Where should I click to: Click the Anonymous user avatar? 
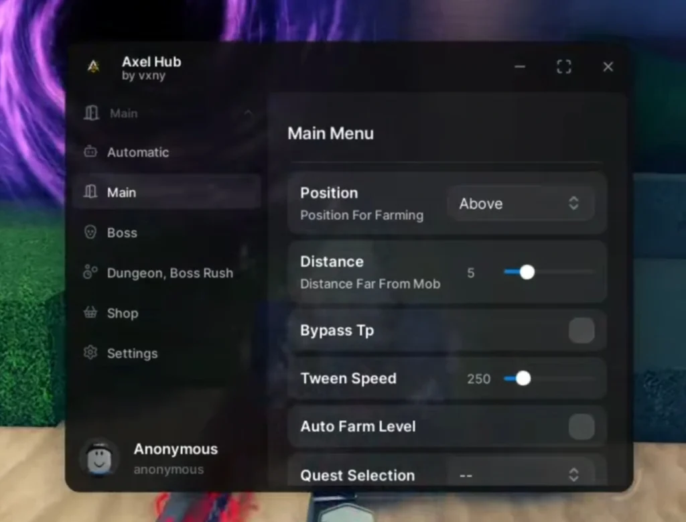(99, 458)
